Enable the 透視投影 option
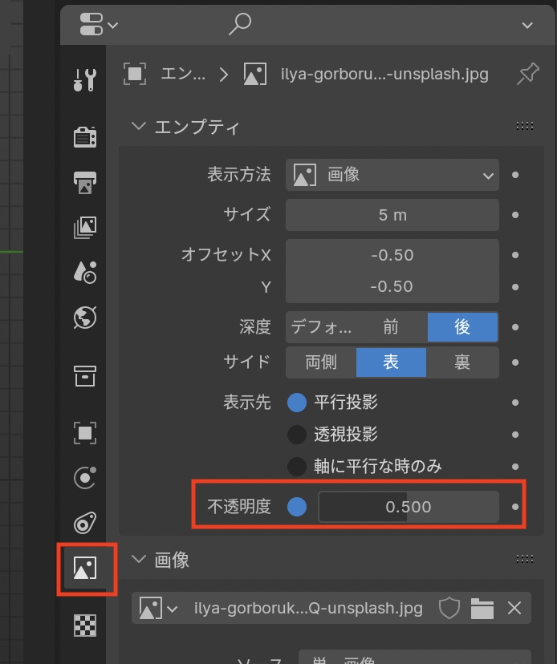 point(297,435)
